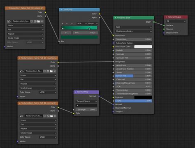Click the open folder icon in the roughness texture node
This screenshot has width=195, height=148.
coord(51,71)
